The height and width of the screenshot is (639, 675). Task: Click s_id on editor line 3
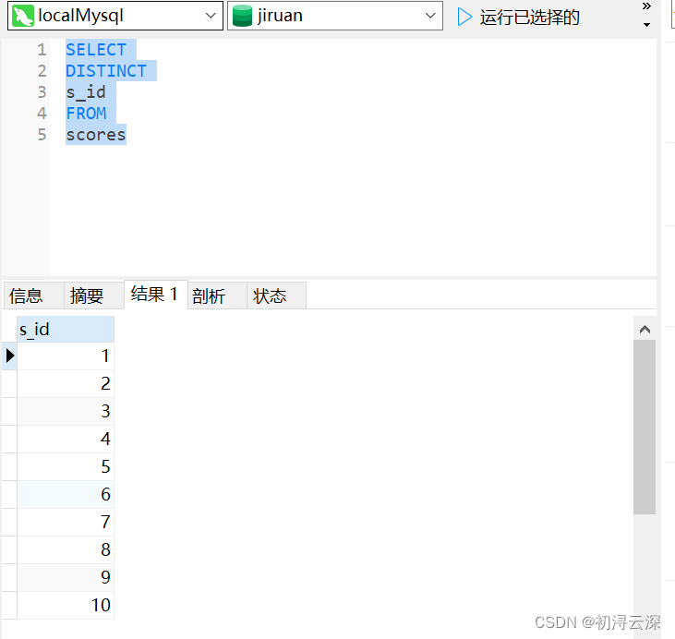[x=86, y=92]
